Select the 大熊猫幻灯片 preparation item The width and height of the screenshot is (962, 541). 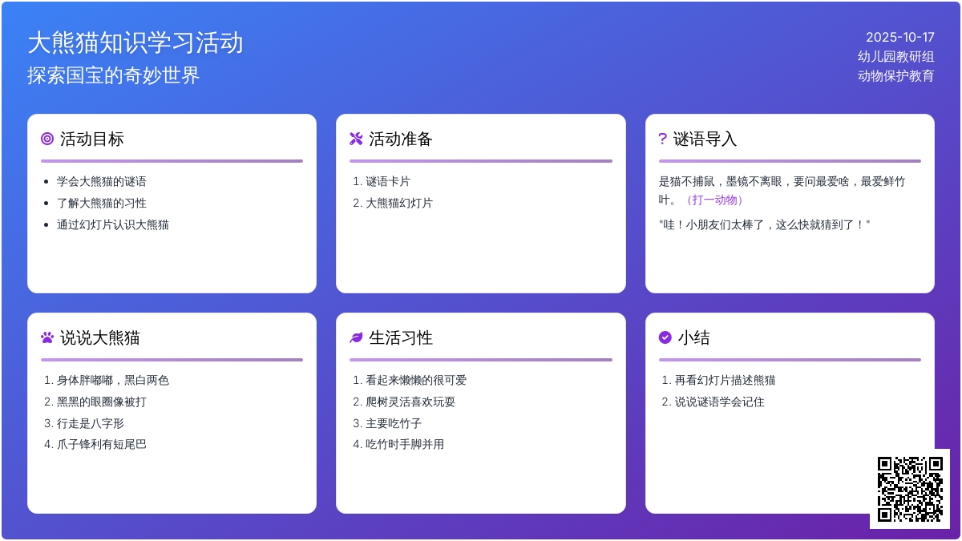[399, 204]
